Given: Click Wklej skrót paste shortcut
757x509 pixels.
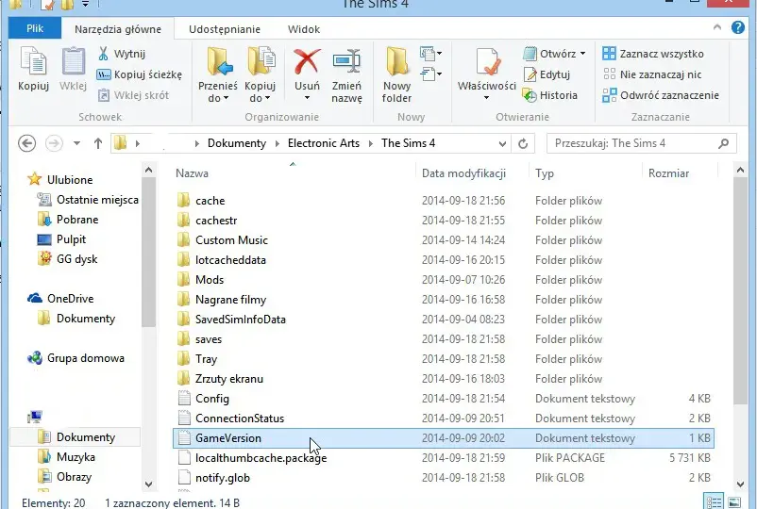Looking at the screenshot, I should pos(133,95).
